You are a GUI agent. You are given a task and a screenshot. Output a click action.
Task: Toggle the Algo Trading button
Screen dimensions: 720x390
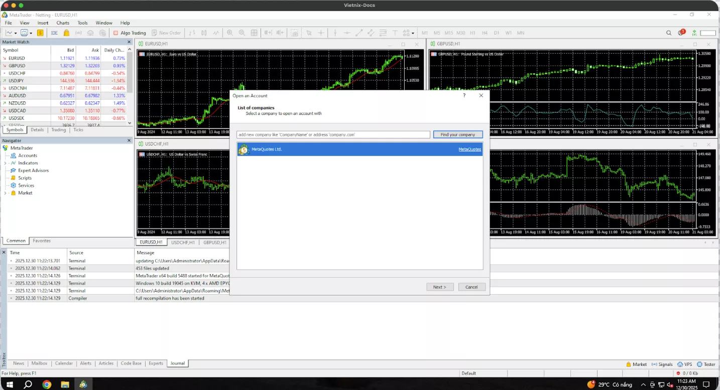130,33
